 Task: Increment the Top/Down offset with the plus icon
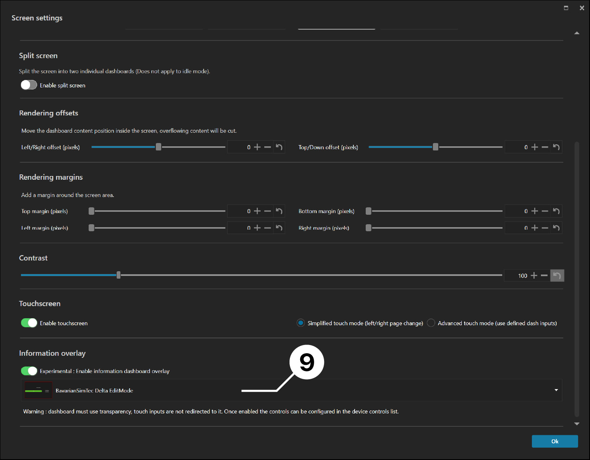coord(534,147)
